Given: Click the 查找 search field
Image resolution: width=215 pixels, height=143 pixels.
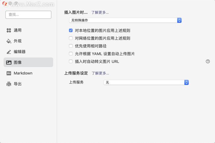Looking at the screenshot, I should (x=28, y=15).
